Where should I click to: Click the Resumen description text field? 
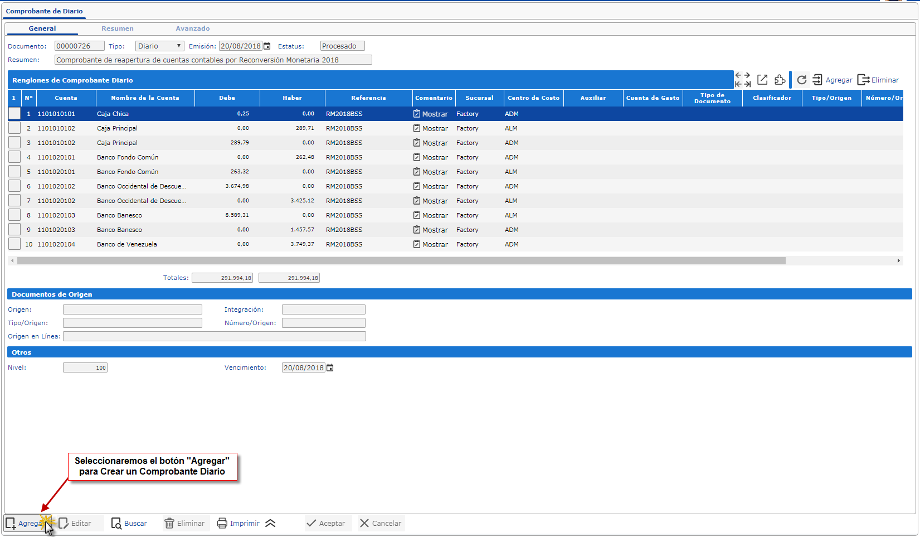[213, 60]
